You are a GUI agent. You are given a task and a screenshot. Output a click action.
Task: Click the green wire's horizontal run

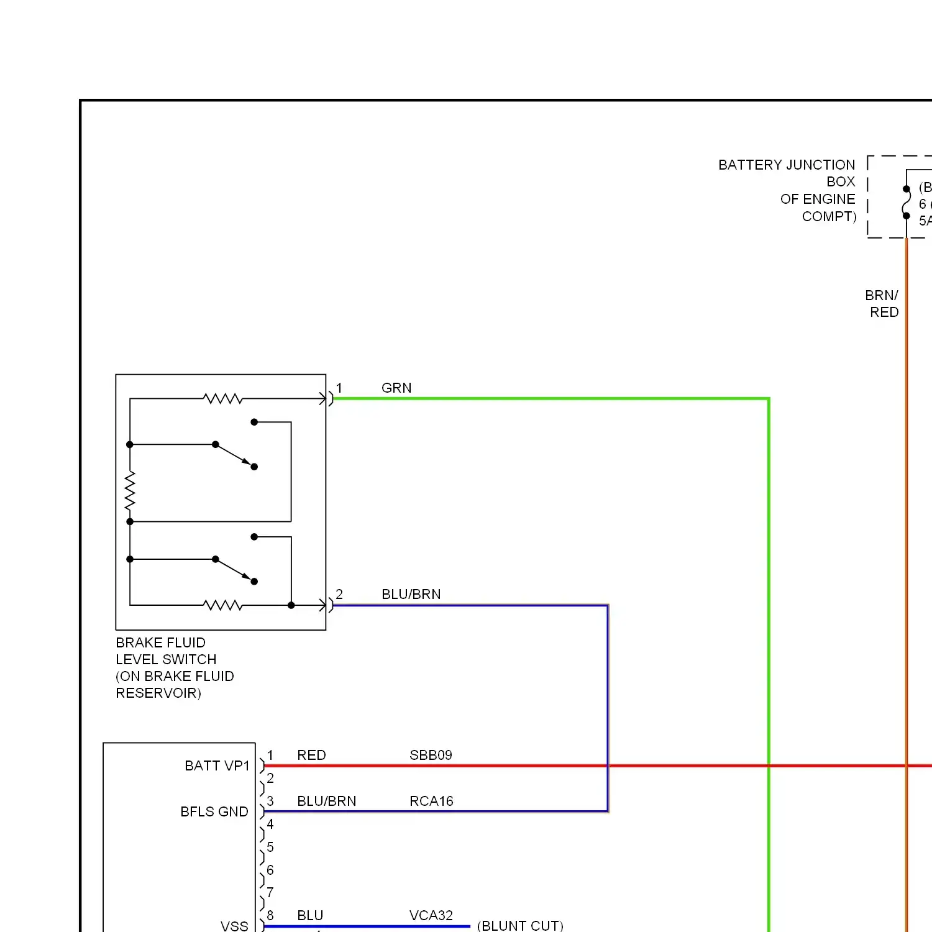pos(551,398)
